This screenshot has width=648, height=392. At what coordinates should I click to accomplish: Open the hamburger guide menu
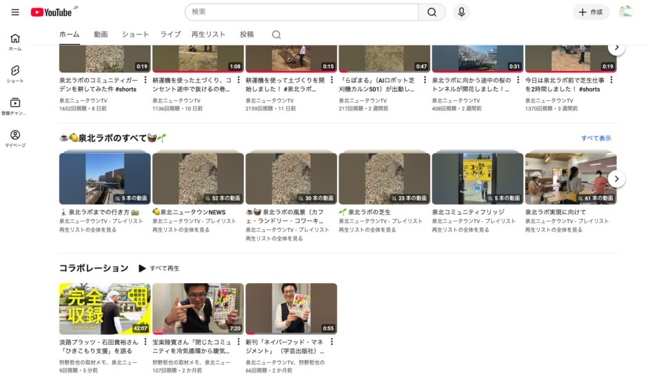click(x=15, y=12)
